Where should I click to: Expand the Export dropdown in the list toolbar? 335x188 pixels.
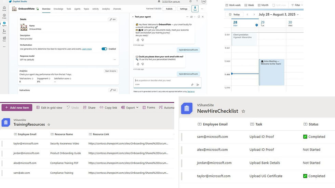pos(137,107)
